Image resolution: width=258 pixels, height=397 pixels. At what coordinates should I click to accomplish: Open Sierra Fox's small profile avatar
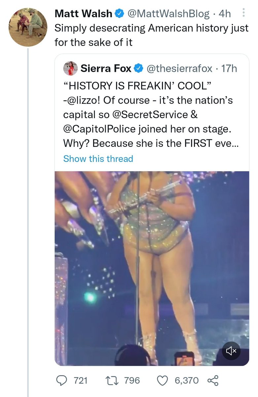point(70,68)
